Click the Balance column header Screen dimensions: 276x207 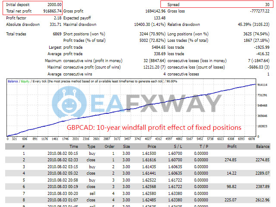pos(263,147)
